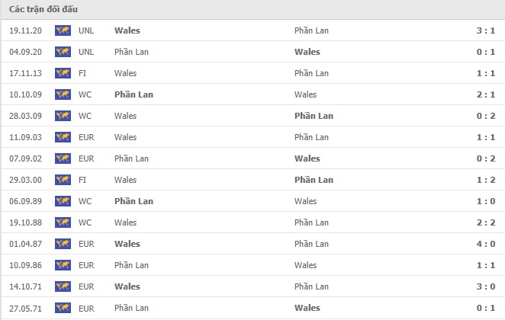The width and height of the screenshot is (505, 320).
Task: Select the 07.09.02 match date
Action: [25, 158]
